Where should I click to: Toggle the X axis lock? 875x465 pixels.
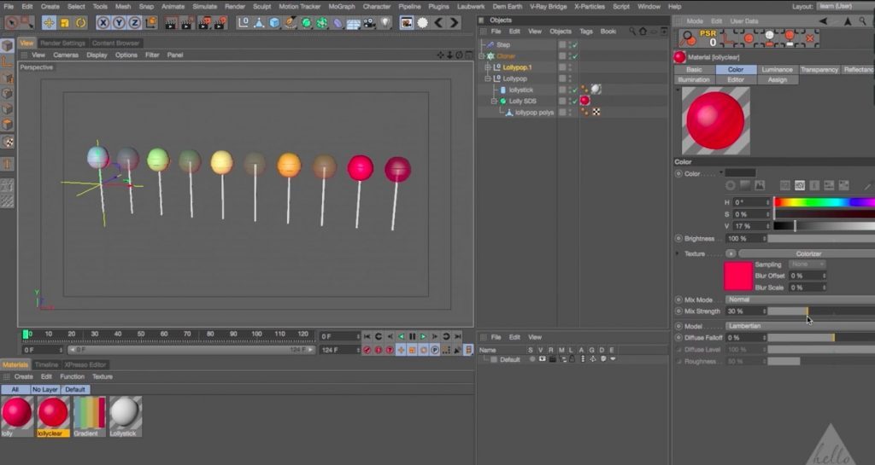coord(103,23)
